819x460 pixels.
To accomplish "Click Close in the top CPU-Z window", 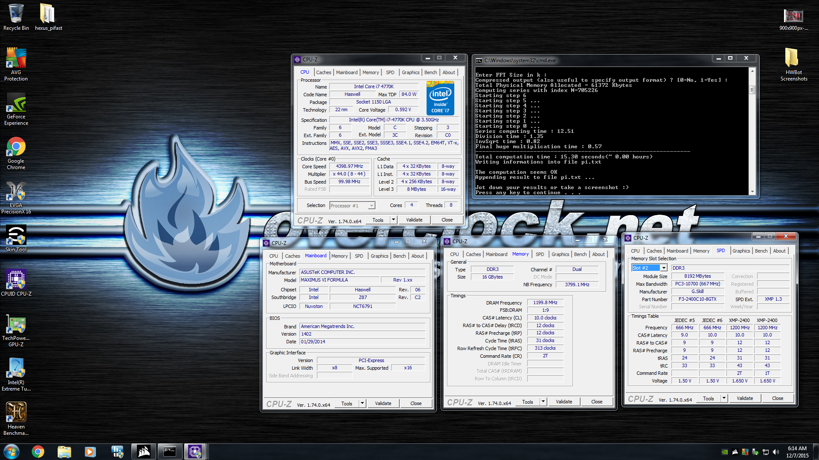I will point(447,220).
